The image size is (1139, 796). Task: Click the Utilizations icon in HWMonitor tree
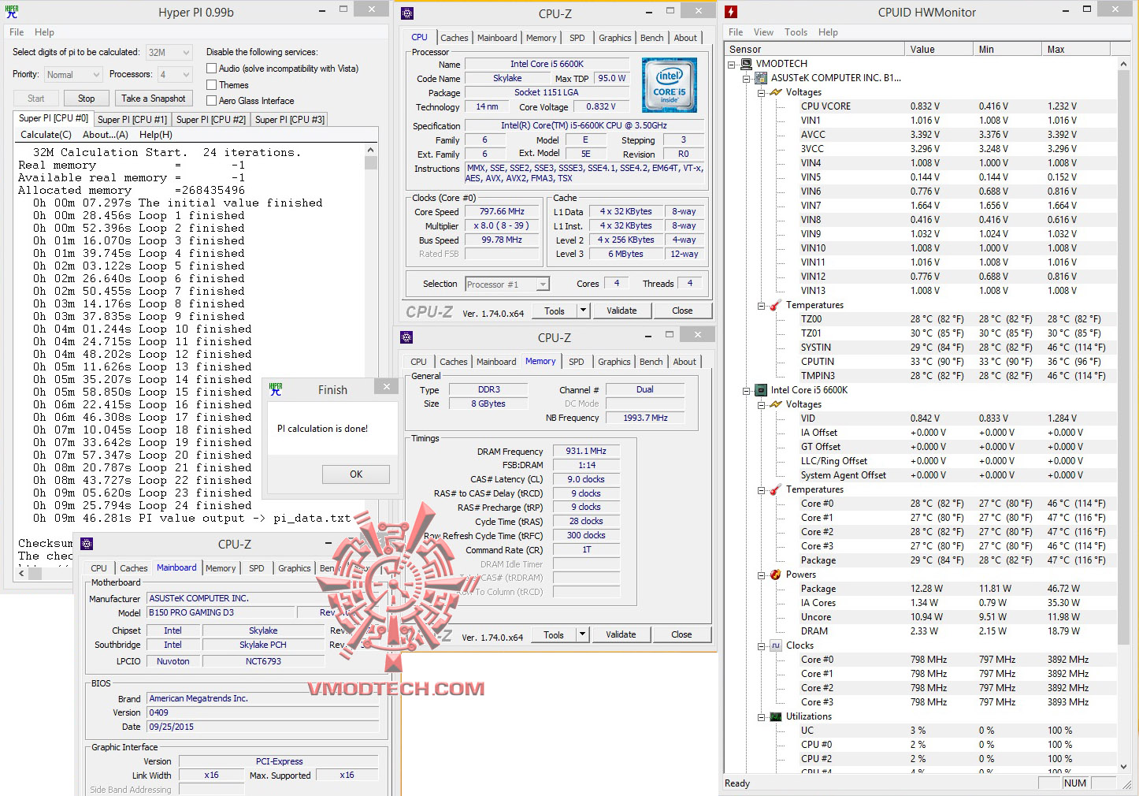click(x=775, y=716)
